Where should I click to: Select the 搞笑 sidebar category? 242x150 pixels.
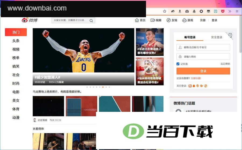(x=16, y=66)
